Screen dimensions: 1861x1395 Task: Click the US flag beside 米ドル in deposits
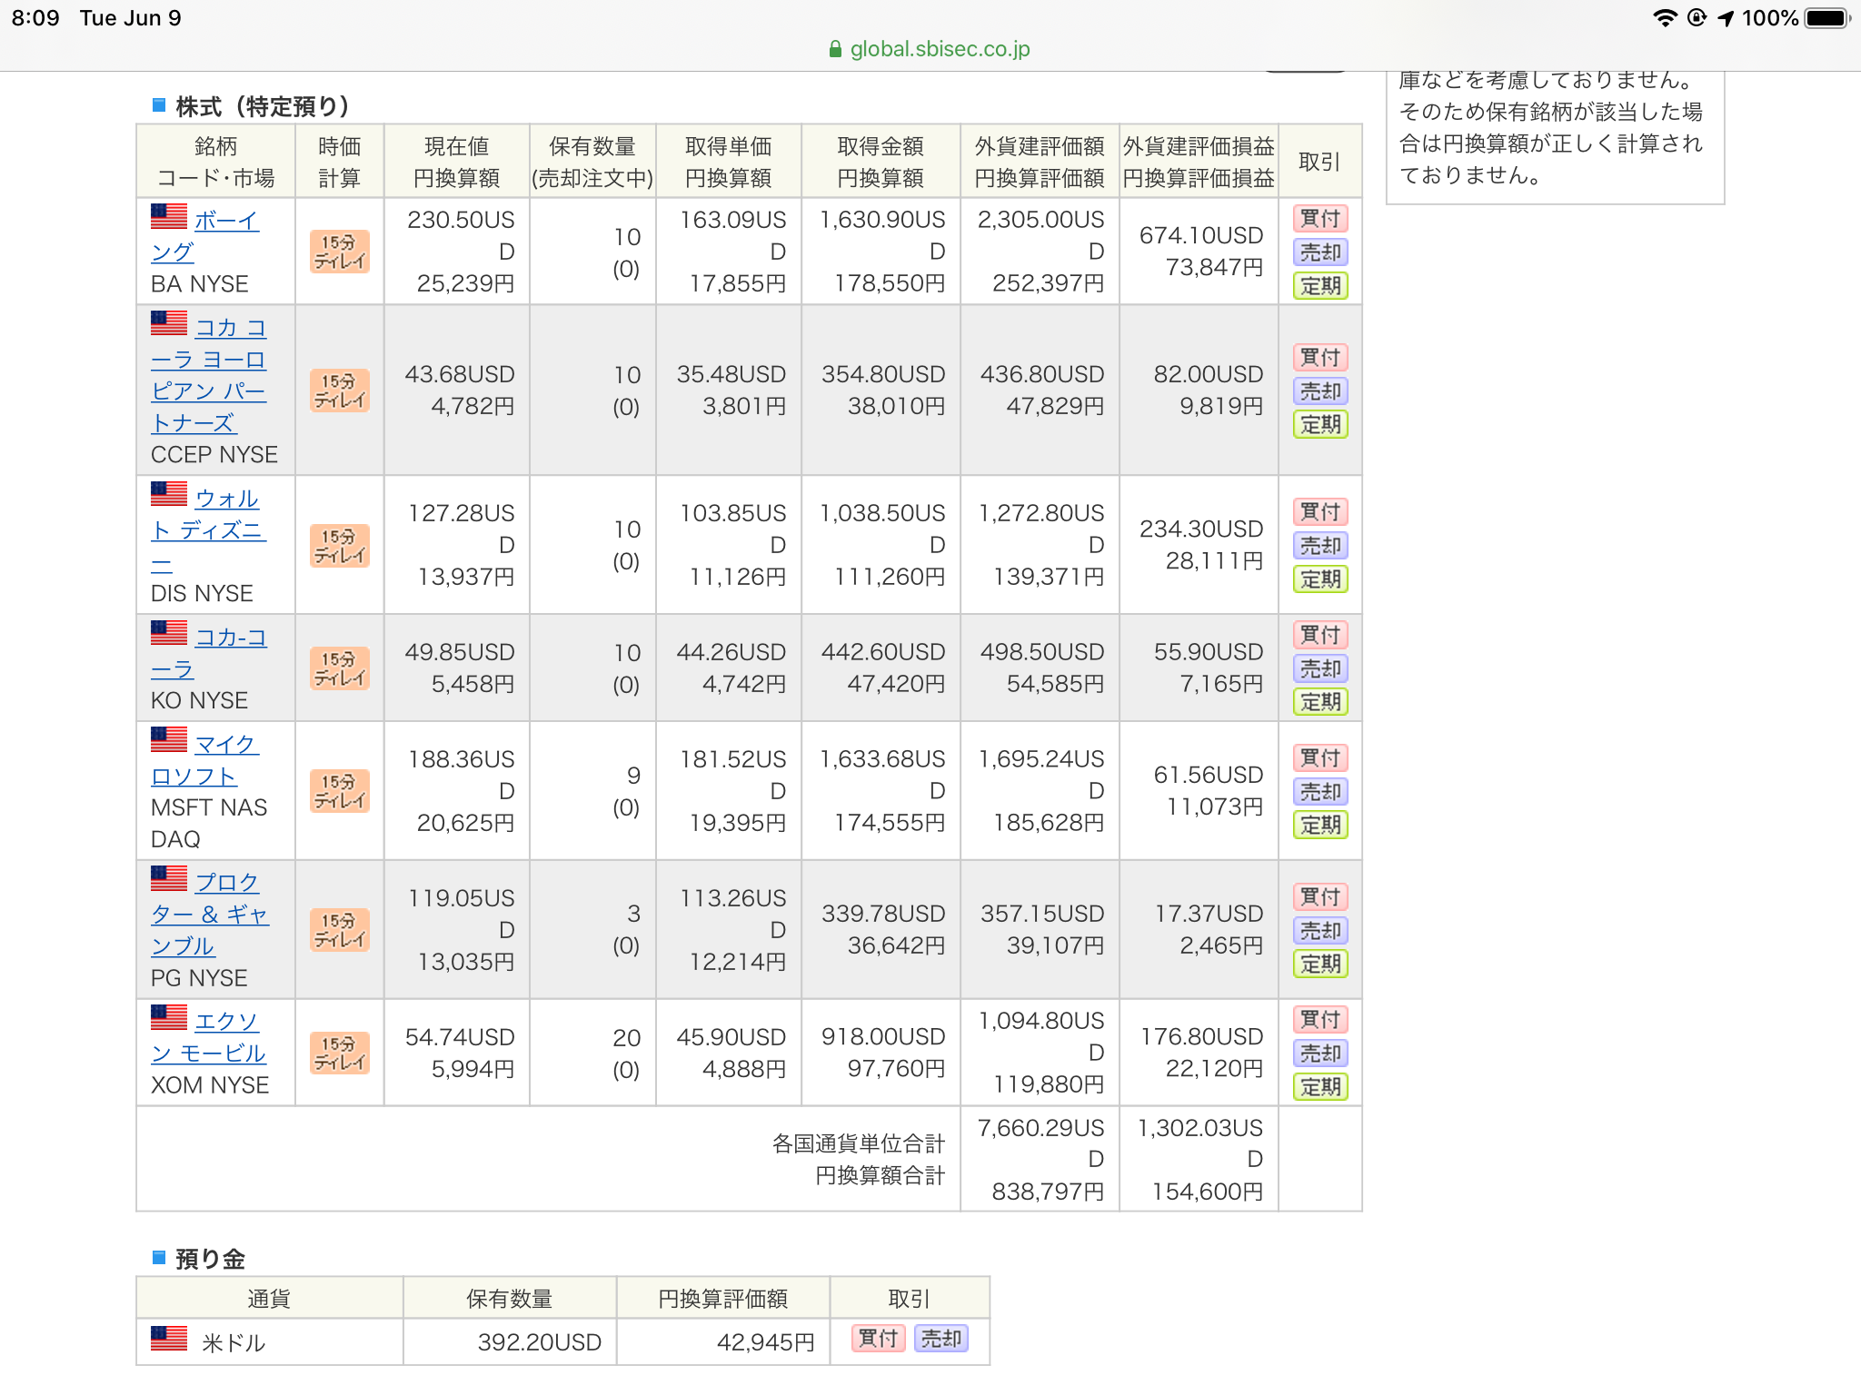[x=168, y=1339]
